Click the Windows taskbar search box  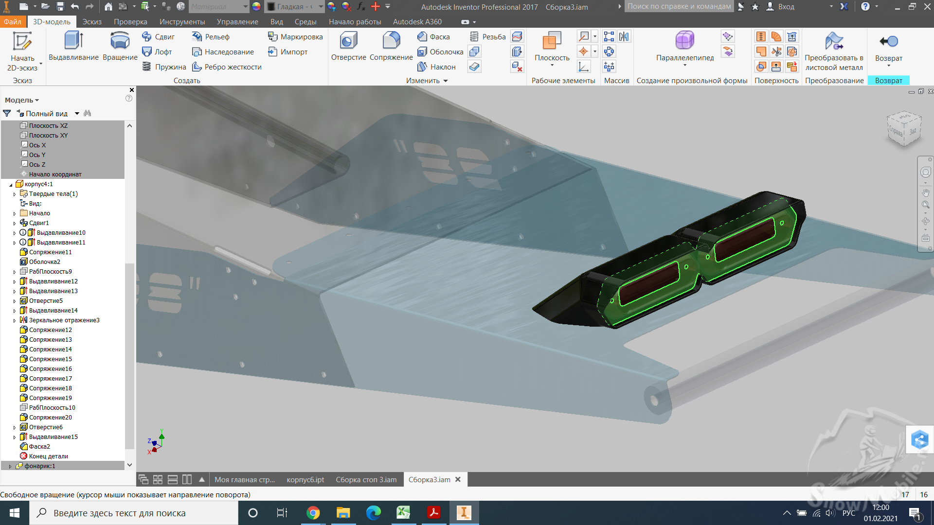coord(134,513)
